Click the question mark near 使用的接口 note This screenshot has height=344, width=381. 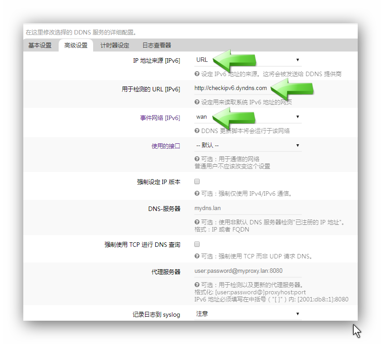click(x=196, y=158)
